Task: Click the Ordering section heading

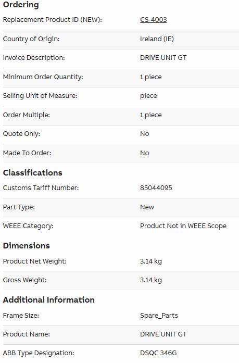Action: click(x=21, y=5)
